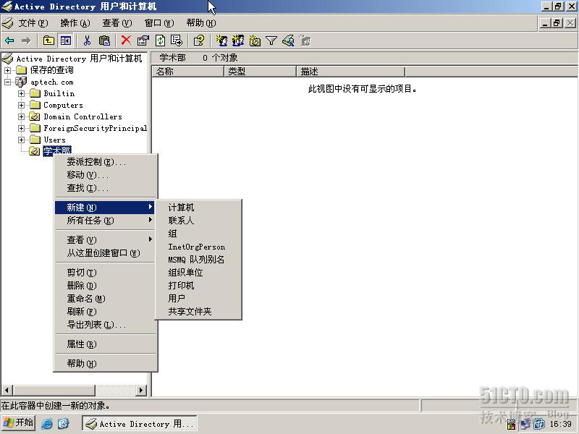This screenshot has height=434, width=579.
Task: Expand the Users tree node
Action: tap(22, 140)
